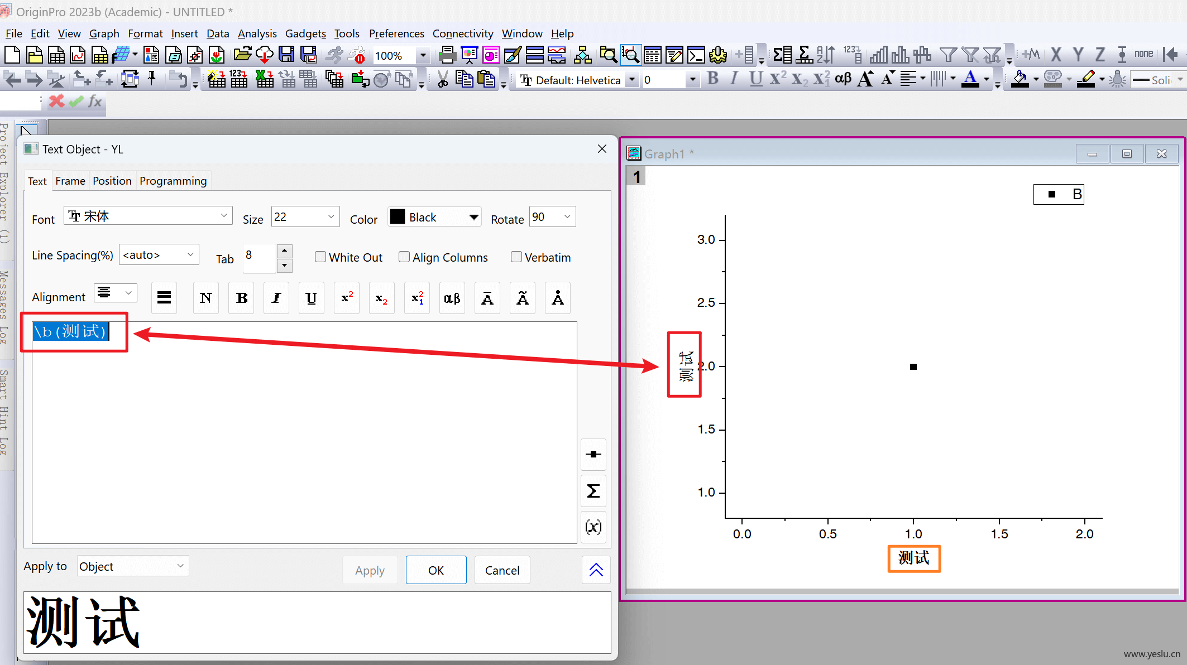
Task: Insert the Sigma symbol map button
Action: pyautogui.click(x=593, y=491)
